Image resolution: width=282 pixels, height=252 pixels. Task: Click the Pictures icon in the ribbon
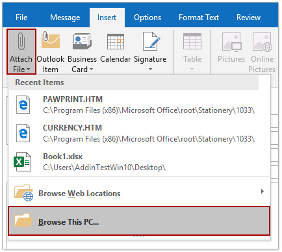tap(231, 42)
